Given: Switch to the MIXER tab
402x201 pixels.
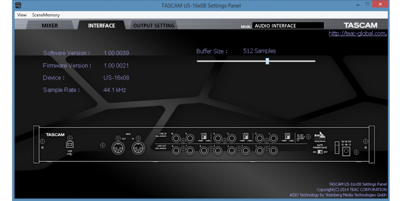Looking at the screenshot, I should 50,26.
